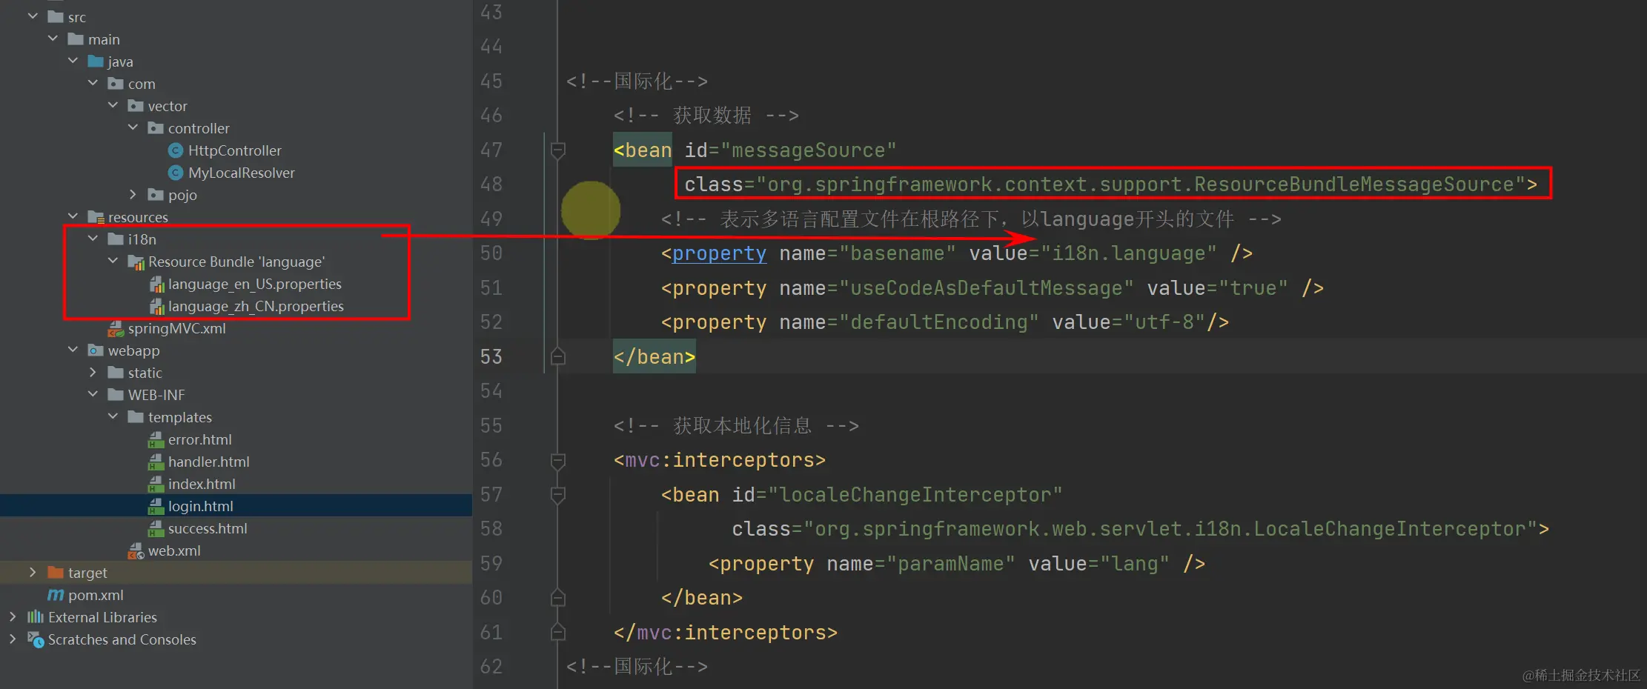Expand the target folder chevron
This screenshot has height=689, width=1647.
pyautogui.click(x=33, y=572)
